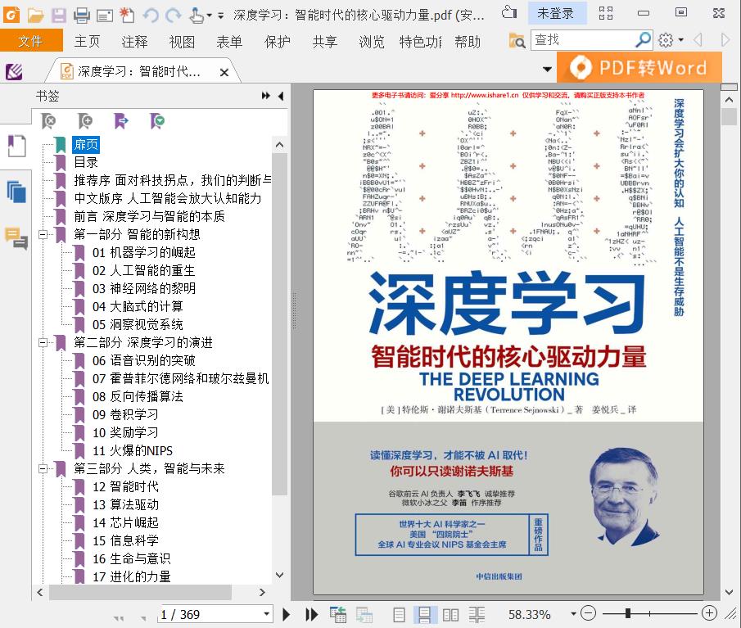Select bookmark 前言 深度学习与智能的本质
741x628 pixels.
[x=149, y=216]
